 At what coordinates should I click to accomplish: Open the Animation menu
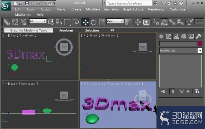point(111,9)
